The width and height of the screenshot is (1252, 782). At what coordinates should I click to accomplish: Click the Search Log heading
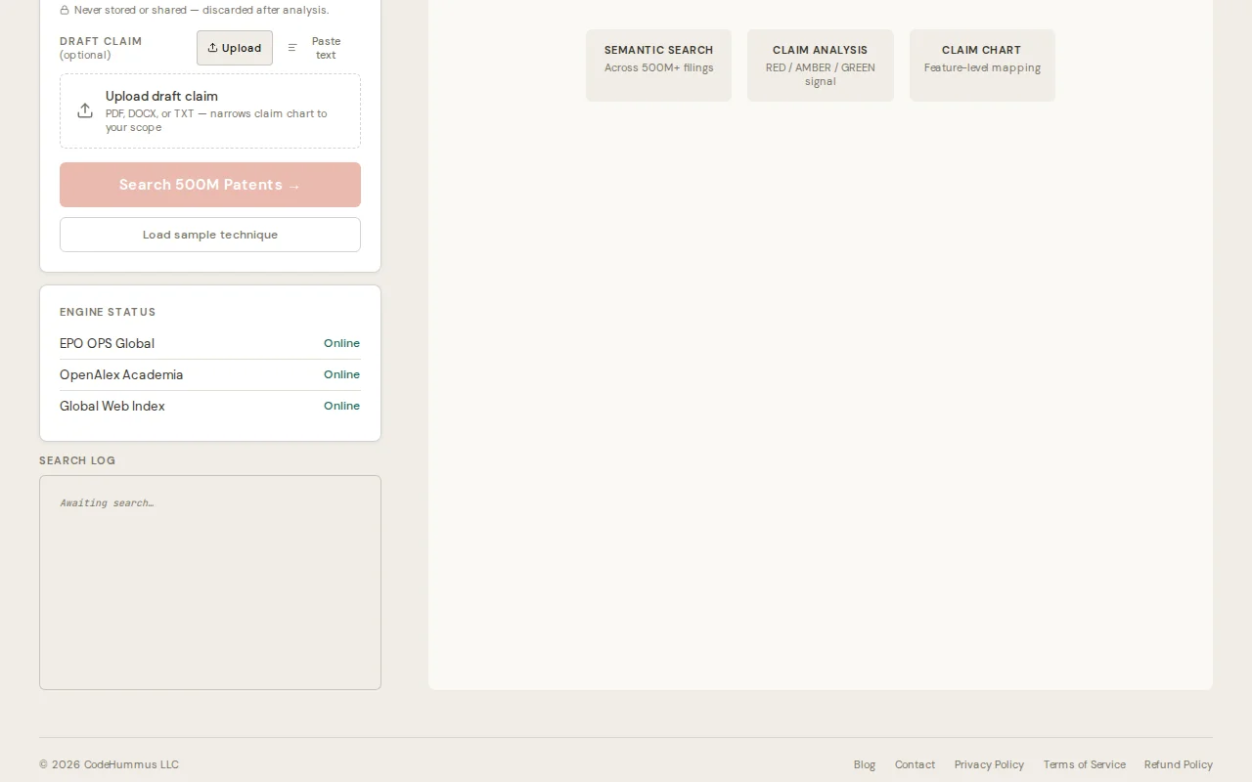point(77,460)
